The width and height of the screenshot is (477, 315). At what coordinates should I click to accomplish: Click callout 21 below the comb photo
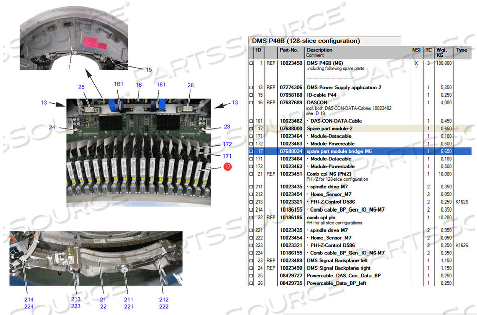point(103,300)
